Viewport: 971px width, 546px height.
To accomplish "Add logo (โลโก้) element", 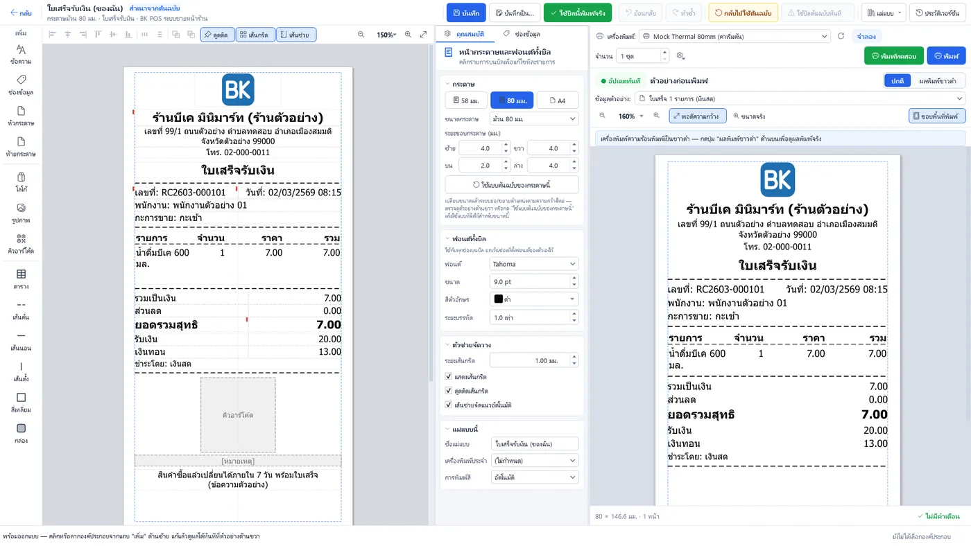I will click(x=21, y=182).
